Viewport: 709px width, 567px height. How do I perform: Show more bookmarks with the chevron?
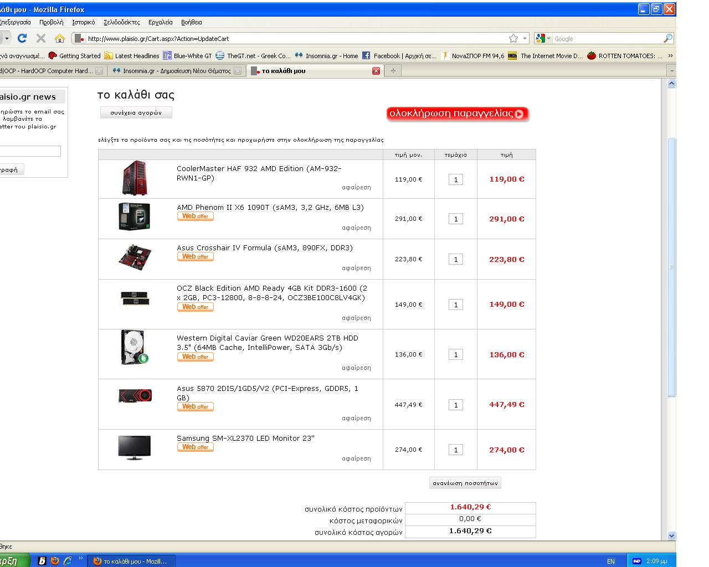pyautogui.click(x=670, y=55)
